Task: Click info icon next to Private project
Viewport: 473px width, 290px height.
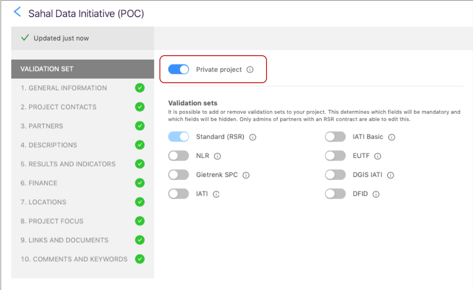Action: (x=250, y=69)
